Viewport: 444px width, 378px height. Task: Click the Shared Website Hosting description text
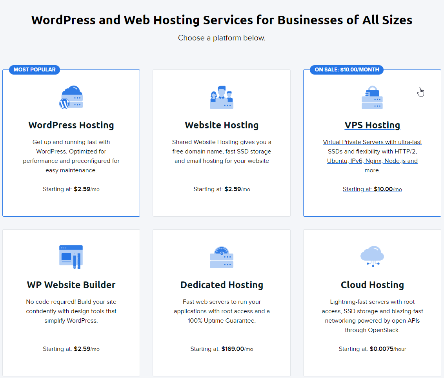click(x=222, y=151)
